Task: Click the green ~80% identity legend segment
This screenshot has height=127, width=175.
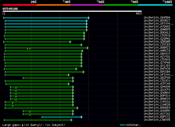Action: click(x=121, y=5)
